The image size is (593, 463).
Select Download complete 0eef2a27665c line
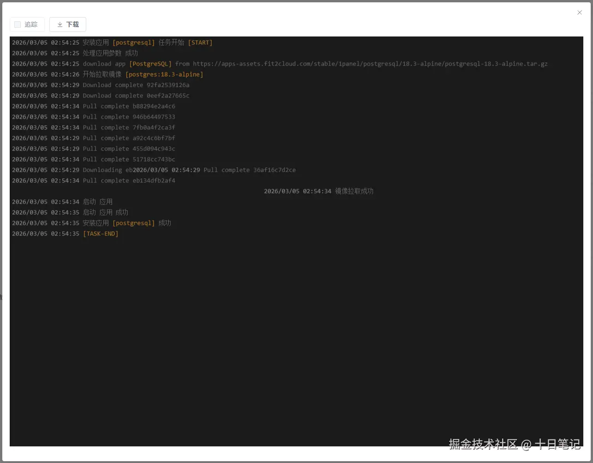101,96
